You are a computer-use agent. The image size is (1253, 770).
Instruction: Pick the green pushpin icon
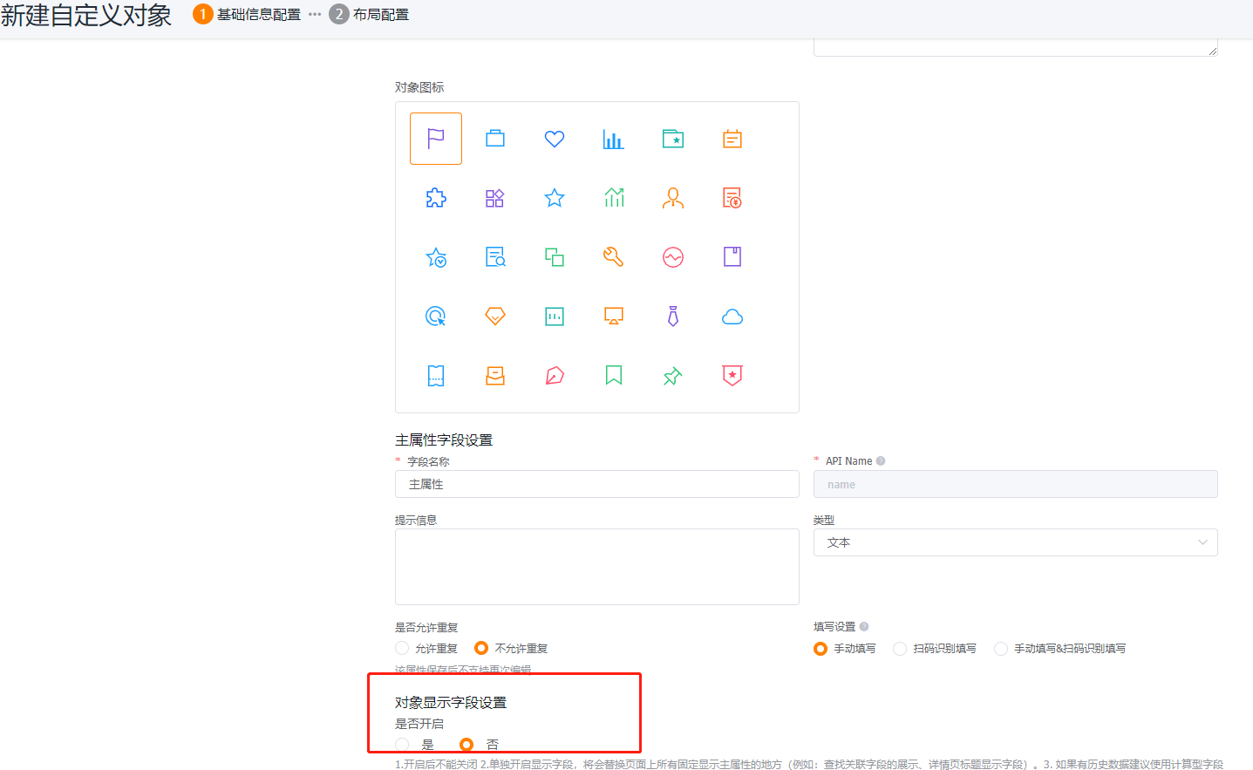click(x=673, y=376)
